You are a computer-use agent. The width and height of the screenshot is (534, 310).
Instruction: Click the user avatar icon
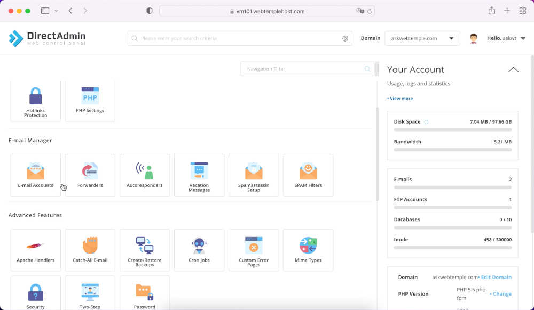pos(473,38)
